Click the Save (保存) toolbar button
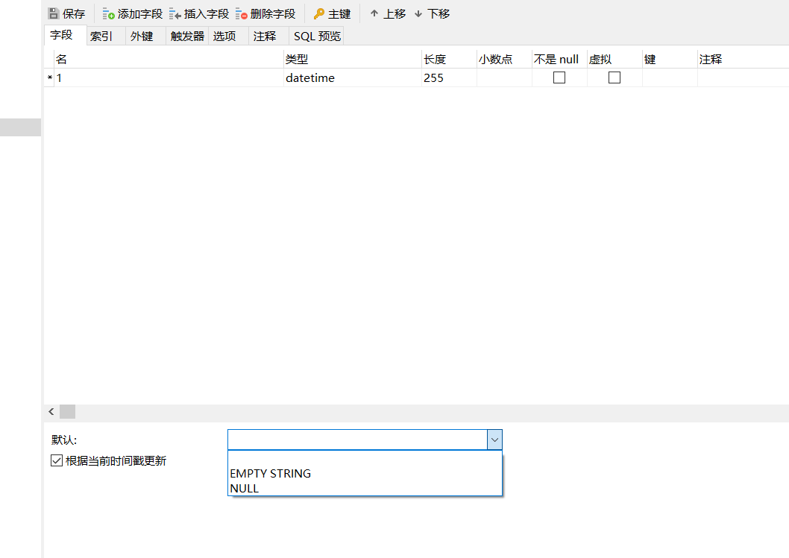 (x=66, y=13)
